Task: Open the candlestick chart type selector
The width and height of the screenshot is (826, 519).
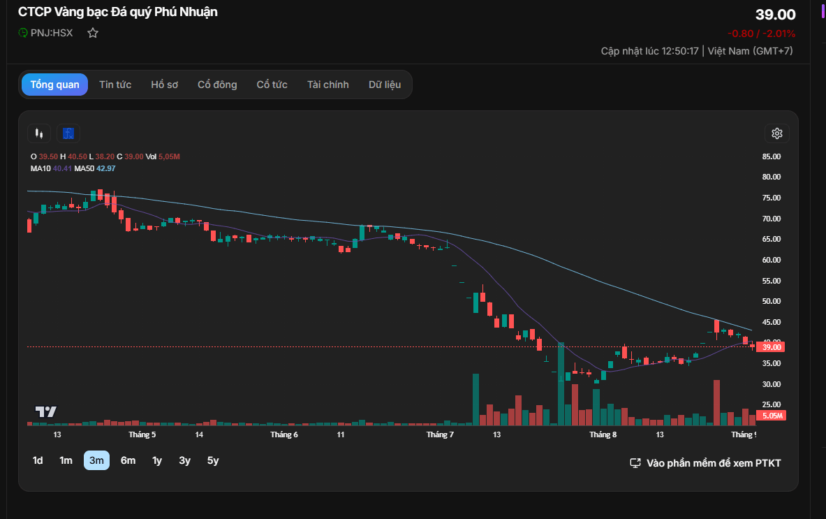Action: [x=39, y=133]
